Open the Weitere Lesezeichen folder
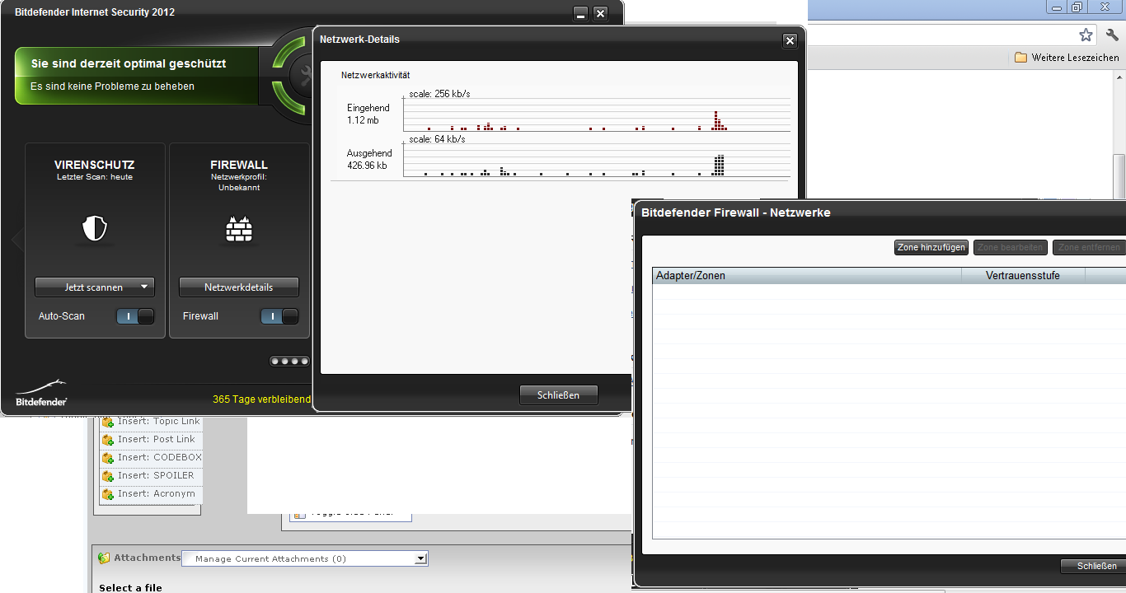1126x593 pixels. coord(1067,58)
